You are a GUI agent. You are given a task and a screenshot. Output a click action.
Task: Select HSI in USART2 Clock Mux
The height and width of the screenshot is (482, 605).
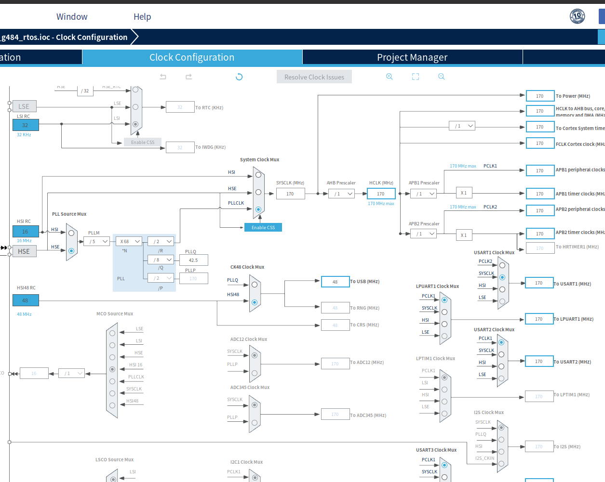pos(501,366)
